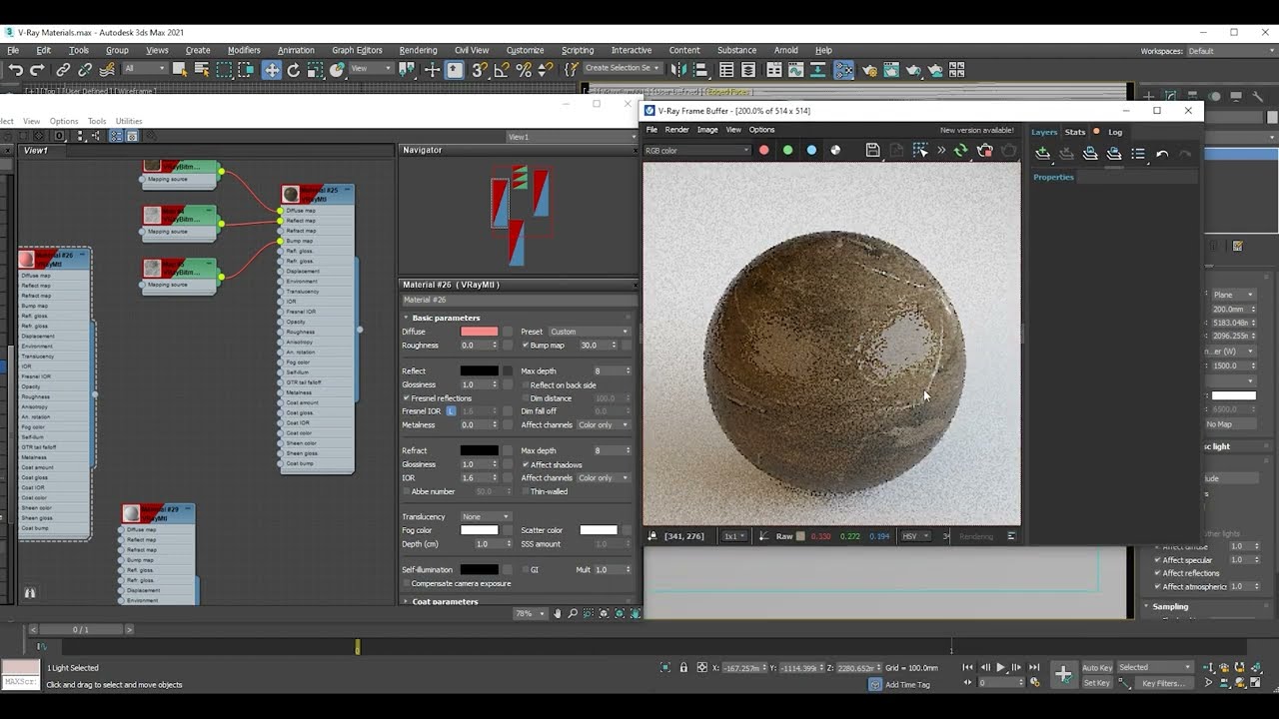
Task: Open Reflect Affect channels dropdown
Action: click(x=604, y=424)
